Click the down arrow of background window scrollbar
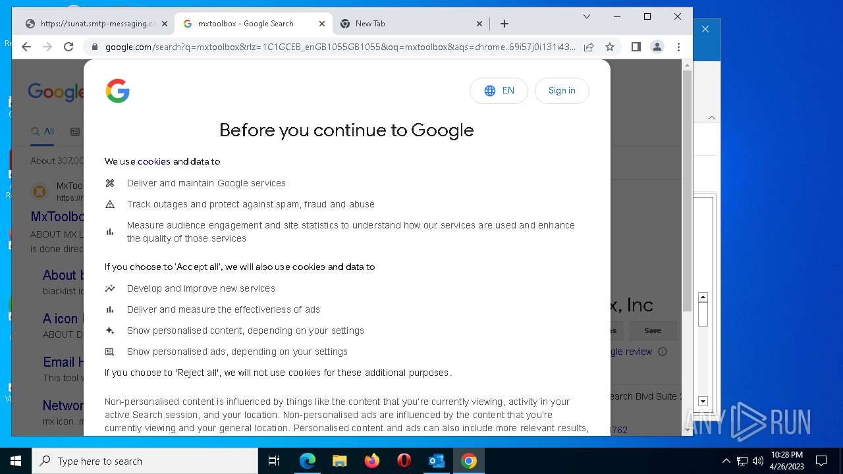Viewport: 843px width, 474px height. 703,402
